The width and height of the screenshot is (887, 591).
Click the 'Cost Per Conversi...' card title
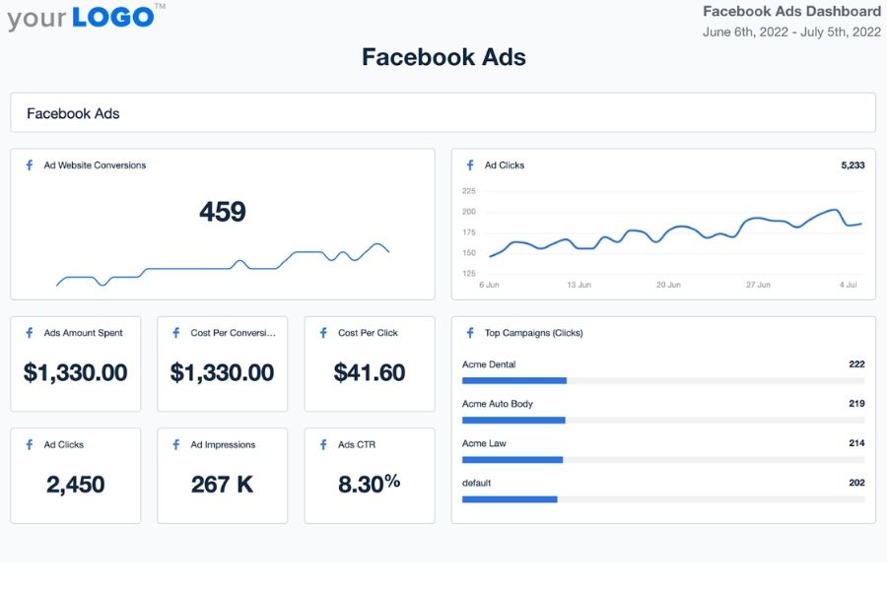233,333
